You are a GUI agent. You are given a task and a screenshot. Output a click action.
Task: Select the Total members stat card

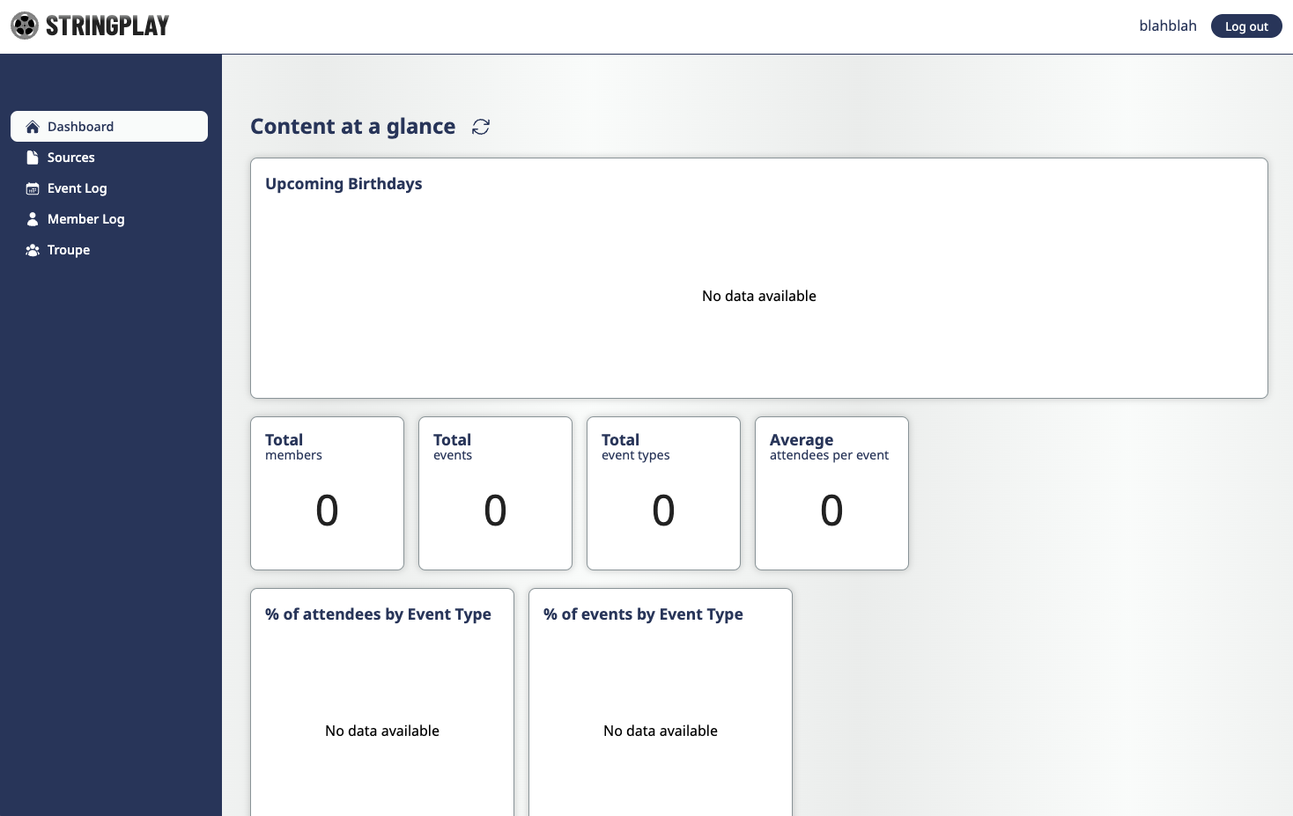click(327, 493)
